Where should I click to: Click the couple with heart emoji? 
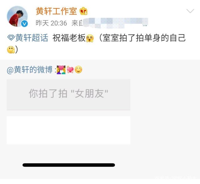61,70
